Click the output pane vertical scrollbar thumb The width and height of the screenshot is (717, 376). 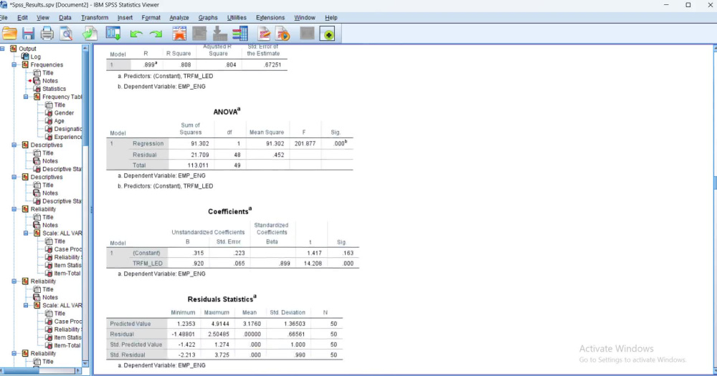[x=715, y=183]
